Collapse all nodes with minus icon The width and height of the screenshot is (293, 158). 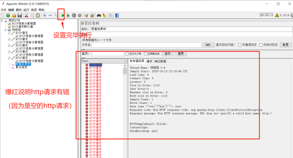[50, 15]
